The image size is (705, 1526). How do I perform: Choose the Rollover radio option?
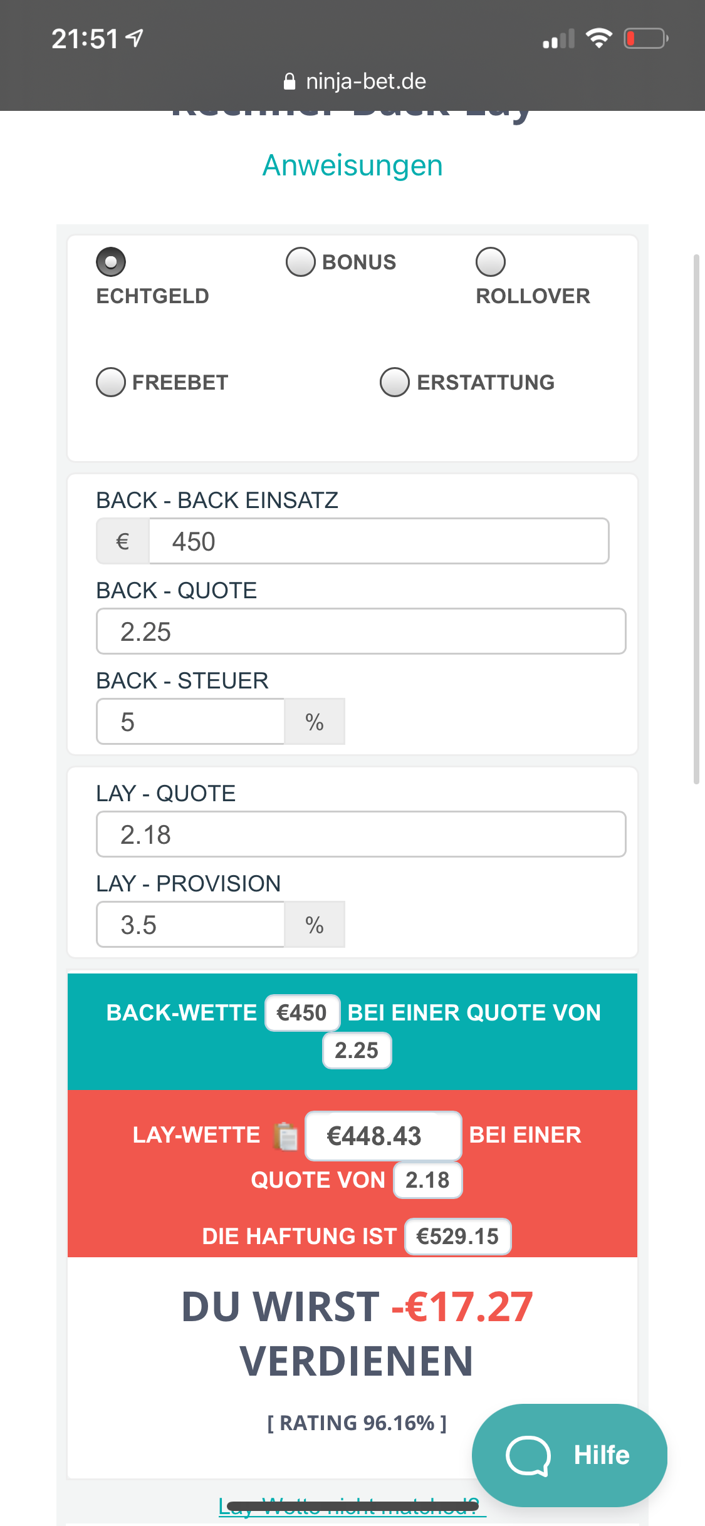click(491, 262)
